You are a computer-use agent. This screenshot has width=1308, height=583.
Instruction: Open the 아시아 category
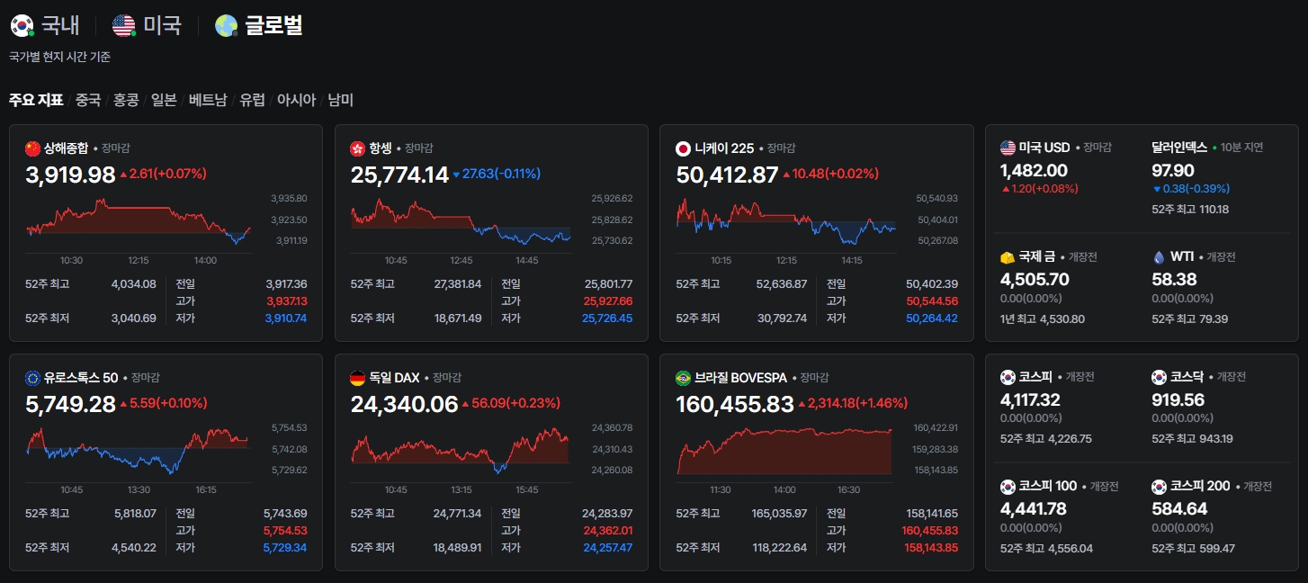(x=297, y=100)
